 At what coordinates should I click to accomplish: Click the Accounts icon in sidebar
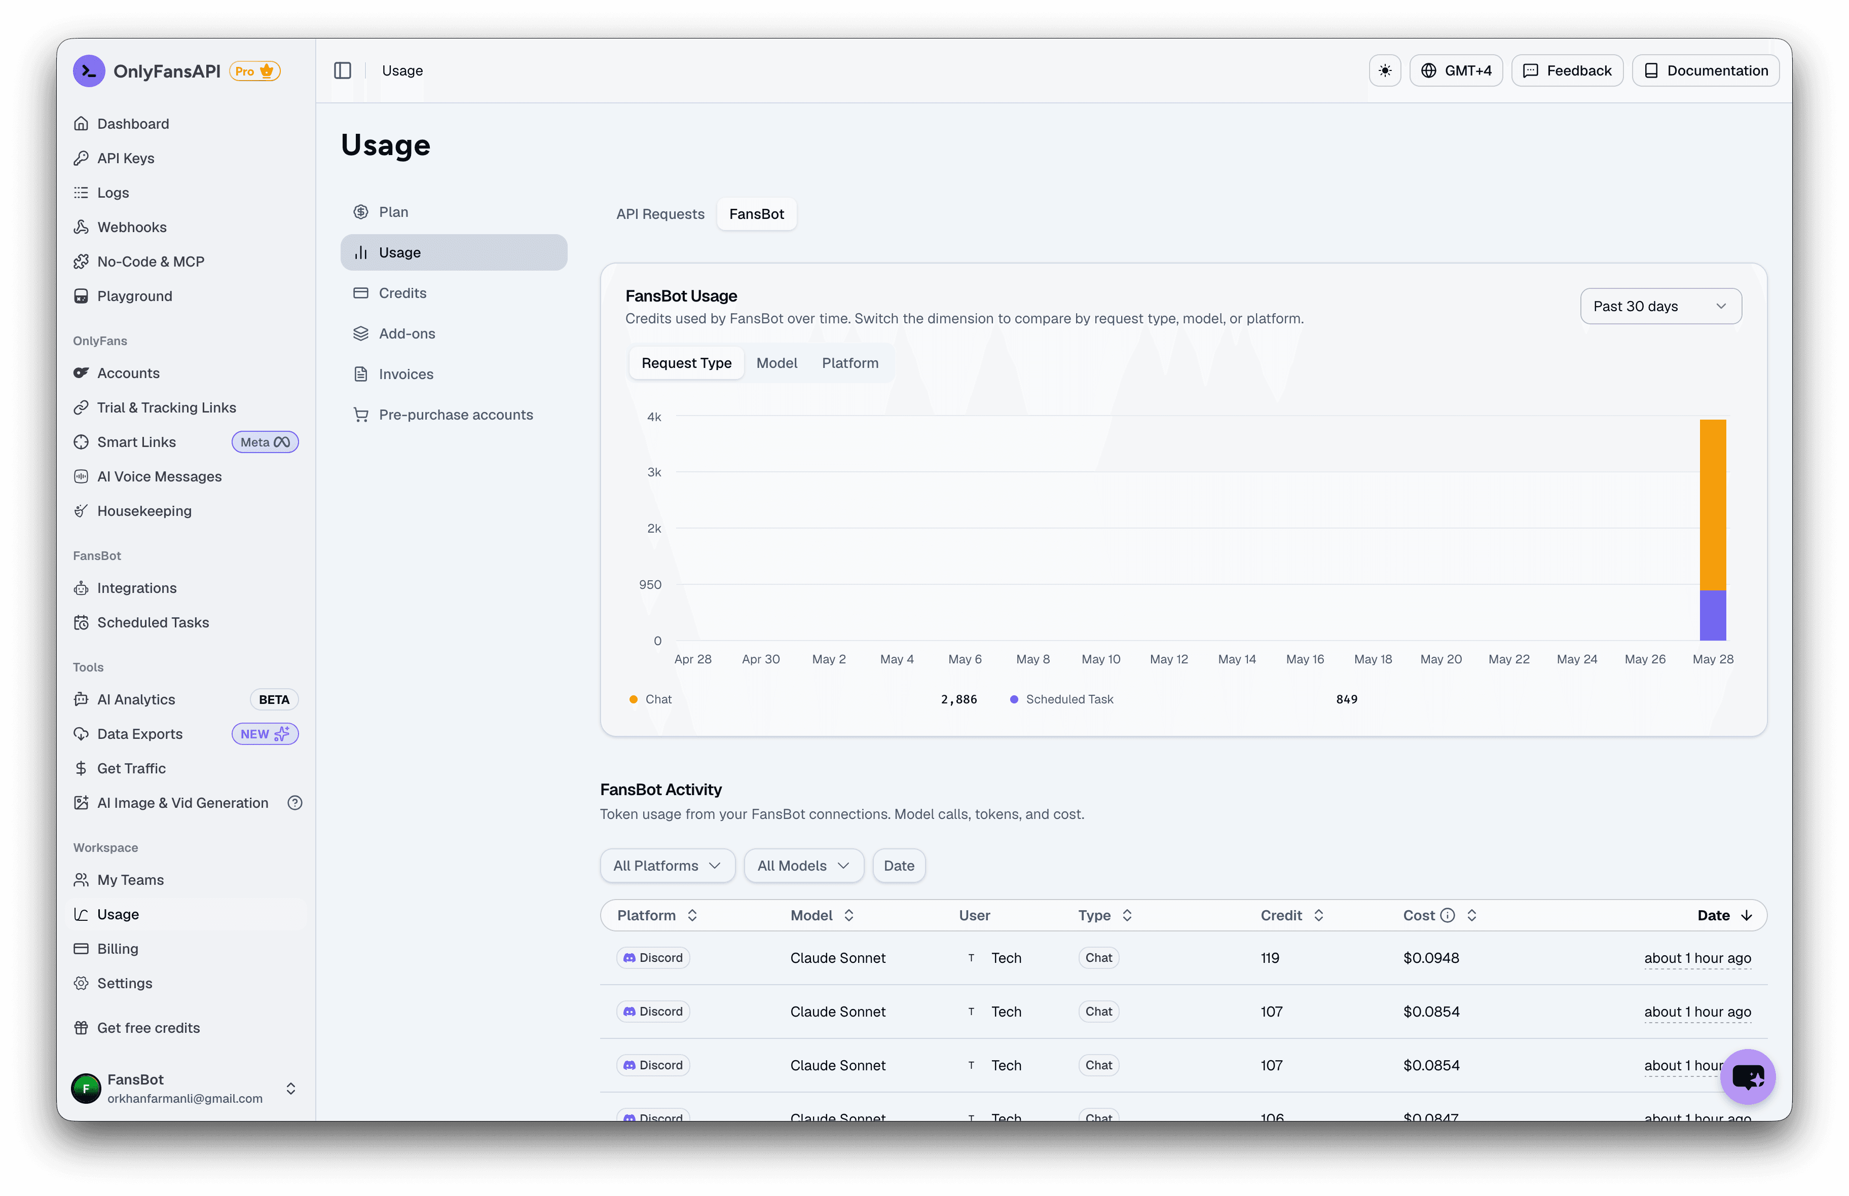click(x=81, y=373)
